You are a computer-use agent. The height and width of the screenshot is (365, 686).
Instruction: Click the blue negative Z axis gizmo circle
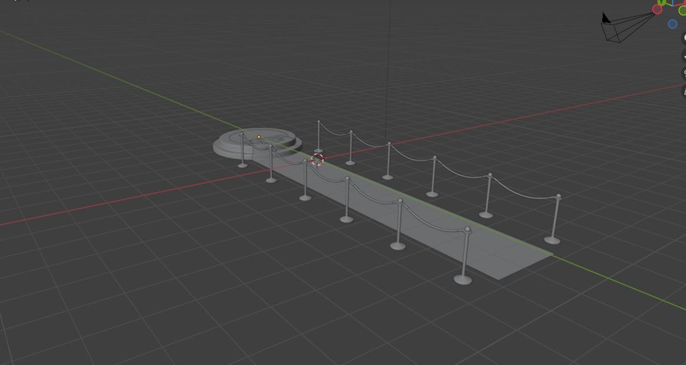pos(672,24)
